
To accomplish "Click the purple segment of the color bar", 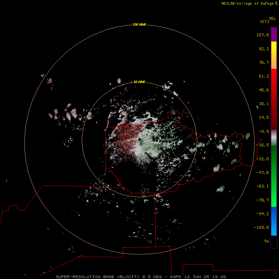I will [x=274, y=34].
